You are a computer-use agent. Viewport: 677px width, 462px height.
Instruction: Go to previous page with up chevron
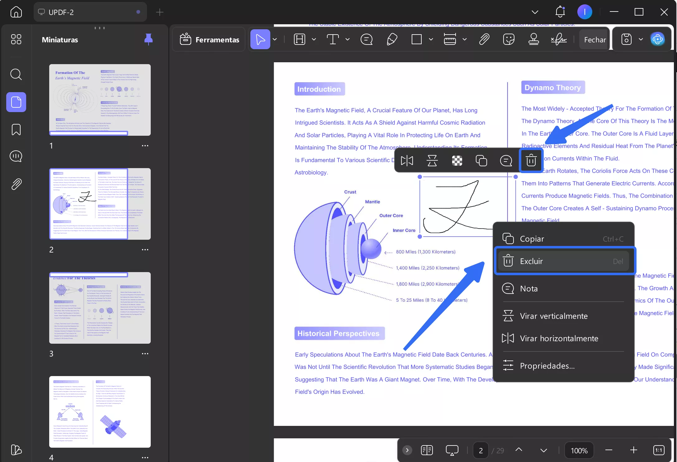coord(519,450)
